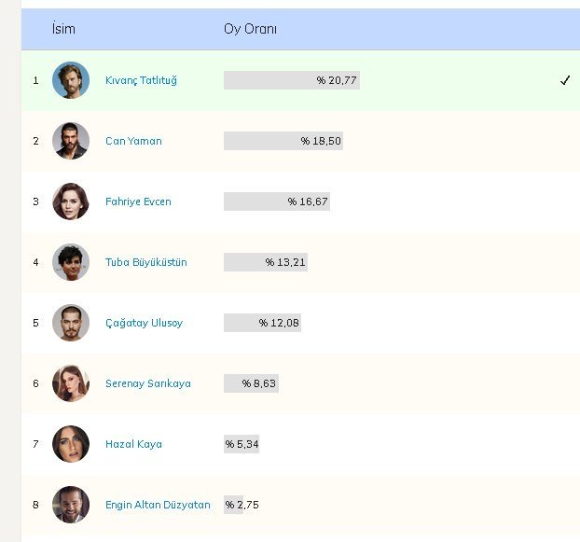
Task: Click the % 20,77 vote bar
Action: [291, 80]
